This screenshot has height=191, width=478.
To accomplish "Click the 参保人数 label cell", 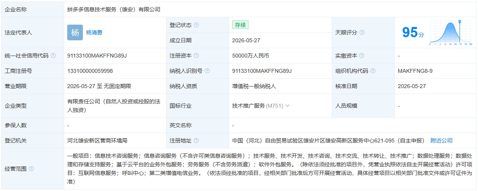I will pyautogui.click(x=33, y=125).
